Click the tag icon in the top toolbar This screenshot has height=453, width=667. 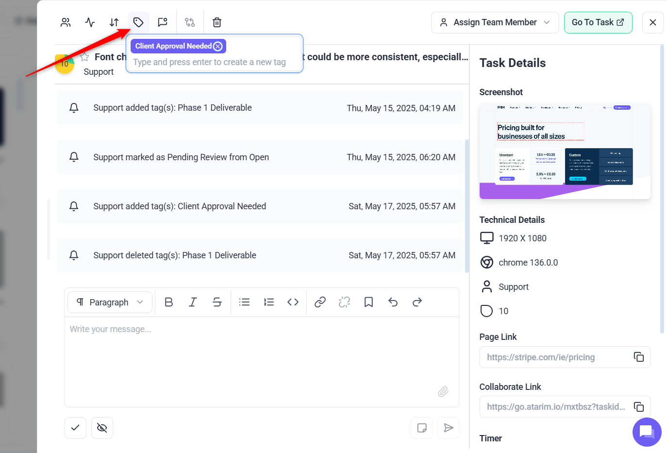[138, 22]
